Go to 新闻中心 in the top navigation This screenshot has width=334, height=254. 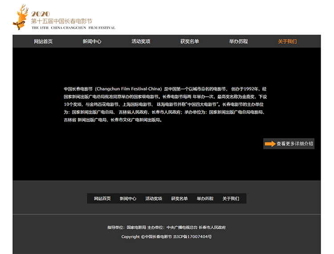pos(92,42)
